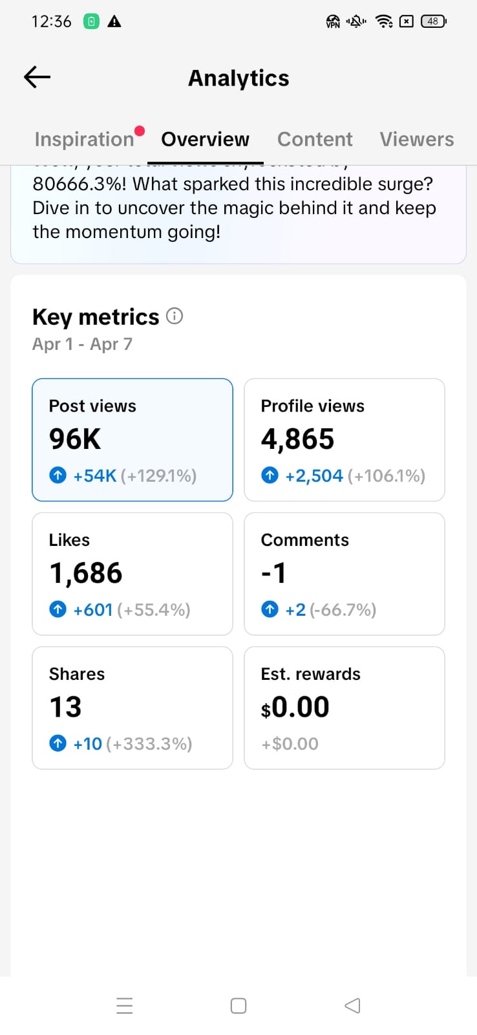477x1035 pixels.
Task: Tap the blue up-arrow icon under Post views
Action: (x=58, y=475)
